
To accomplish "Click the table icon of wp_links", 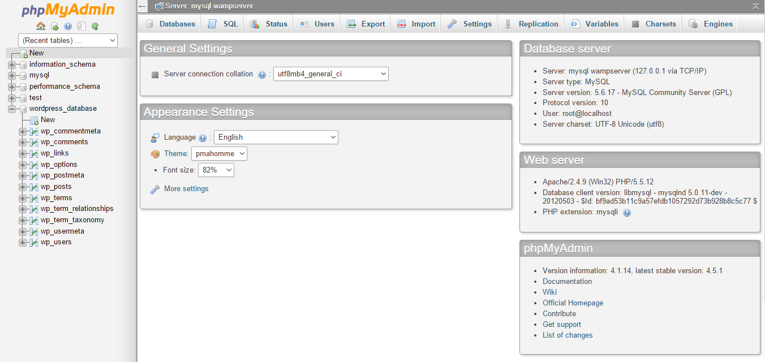I will tap(34, 153).
